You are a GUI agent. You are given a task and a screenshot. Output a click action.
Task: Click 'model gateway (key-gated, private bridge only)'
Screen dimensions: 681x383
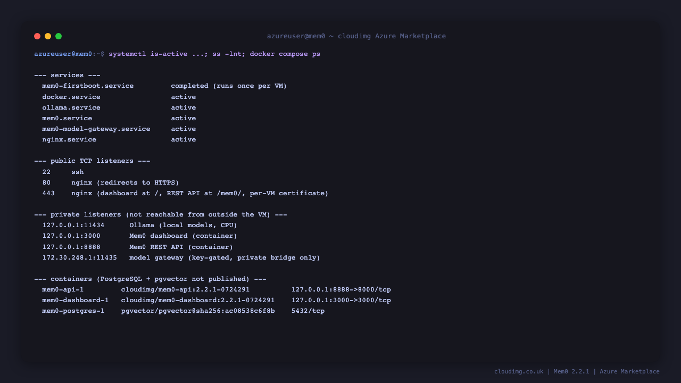225,257
